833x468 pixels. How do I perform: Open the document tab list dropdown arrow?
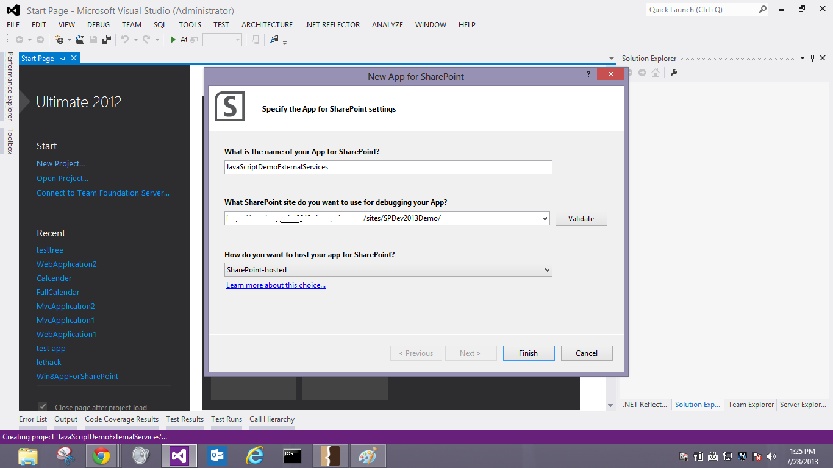pos(612,58)
